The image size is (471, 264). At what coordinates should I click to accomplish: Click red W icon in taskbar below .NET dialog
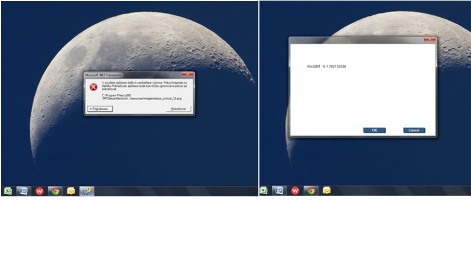pyautogui.click(x=39, y=191)
